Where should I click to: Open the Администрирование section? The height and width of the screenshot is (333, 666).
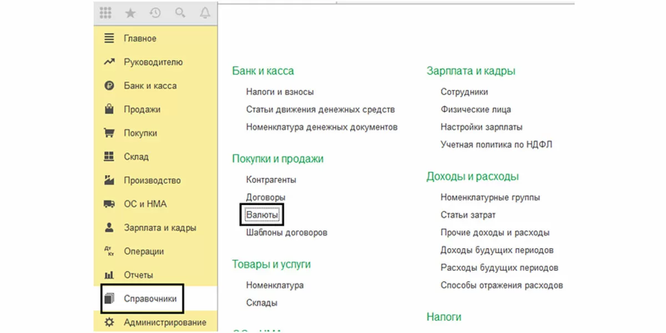[x=165, y=322]
